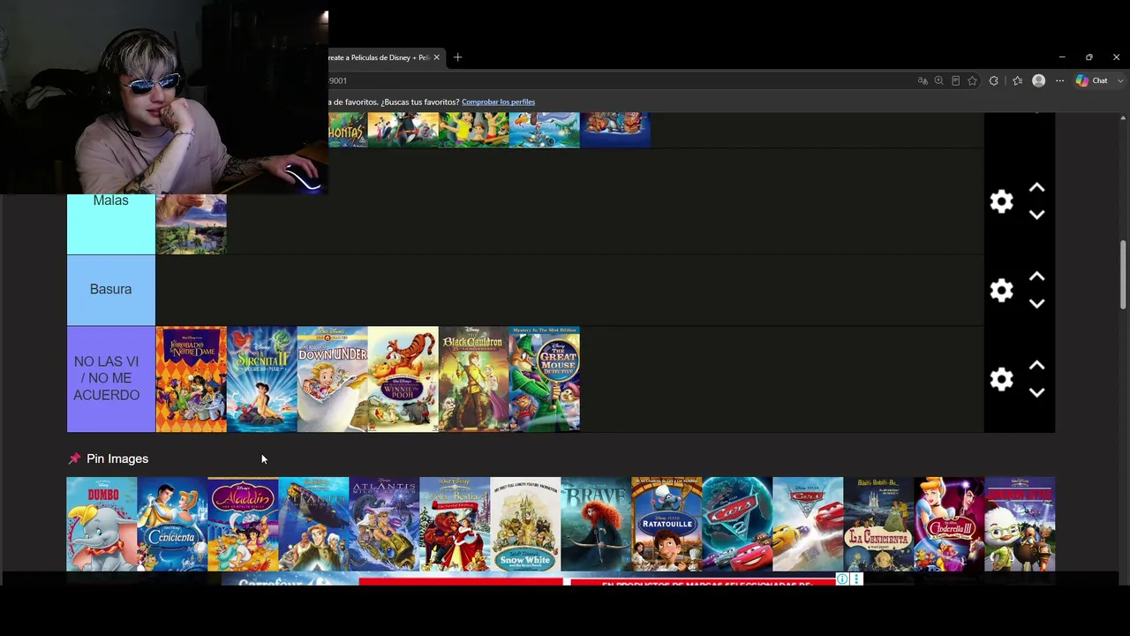Image resolution: width=1130 pixels, height=636 pixels.
Task: Click the ad info icon on banner
Action: pos(842,579)
